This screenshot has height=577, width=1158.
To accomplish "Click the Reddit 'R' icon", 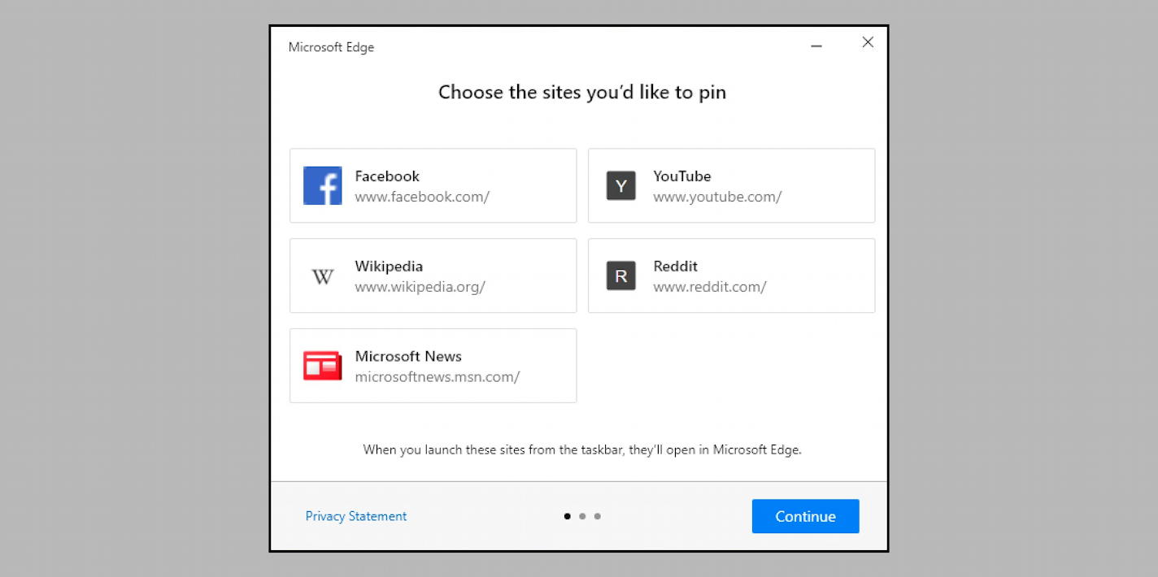I will coord(620,275).
